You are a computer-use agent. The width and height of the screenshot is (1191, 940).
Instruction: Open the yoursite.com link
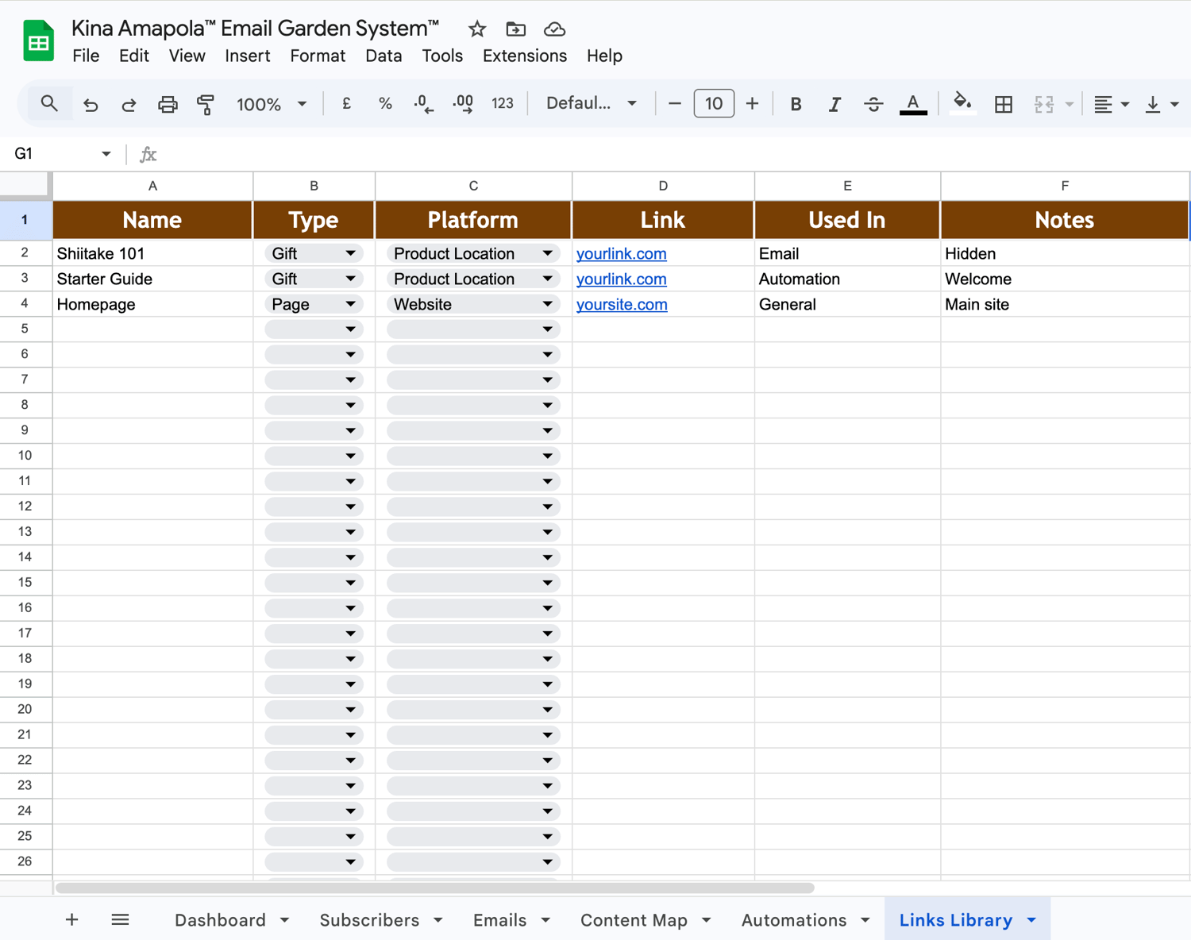(x=622, y=304)
